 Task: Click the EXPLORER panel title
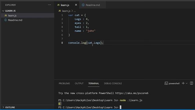pyautogui.click(x=10, y=5)
